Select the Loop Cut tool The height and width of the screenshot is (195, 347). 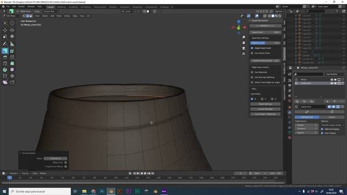[12, 57]
